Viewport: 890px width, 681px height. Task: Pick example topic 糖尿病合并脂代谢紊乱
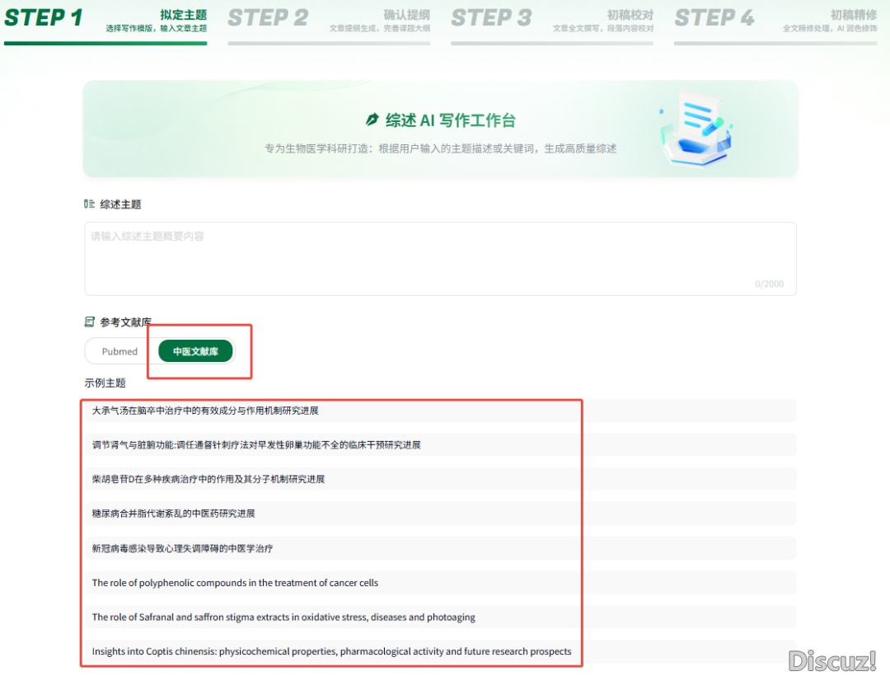[x=440, y=514]
